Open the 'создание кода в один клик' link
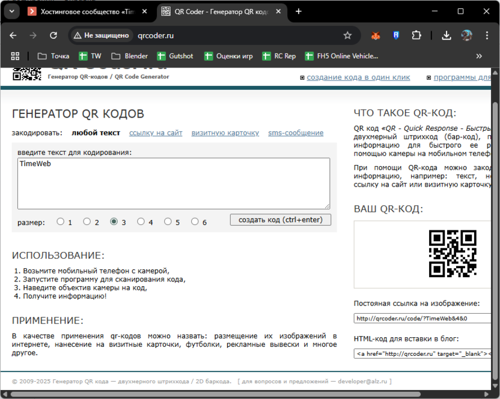The image size is (500, 399). 358,77
